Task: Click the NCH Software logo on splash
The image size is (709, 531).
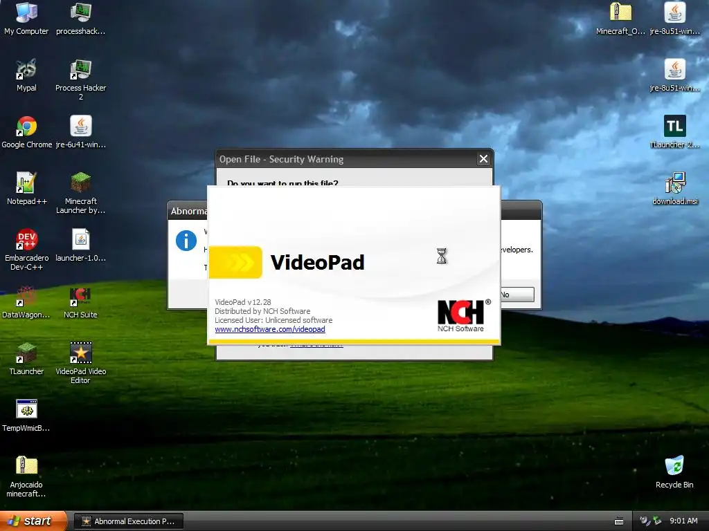Action: (463, 315)
